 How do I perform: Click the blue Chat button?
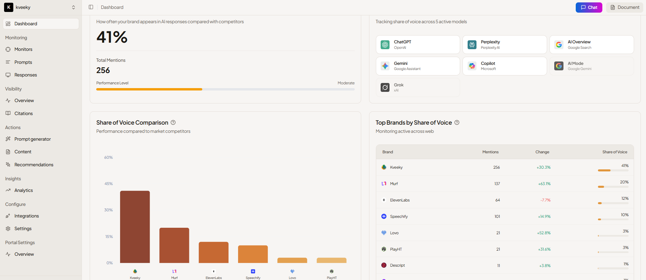pyautogui.click(x=589, y=8)
